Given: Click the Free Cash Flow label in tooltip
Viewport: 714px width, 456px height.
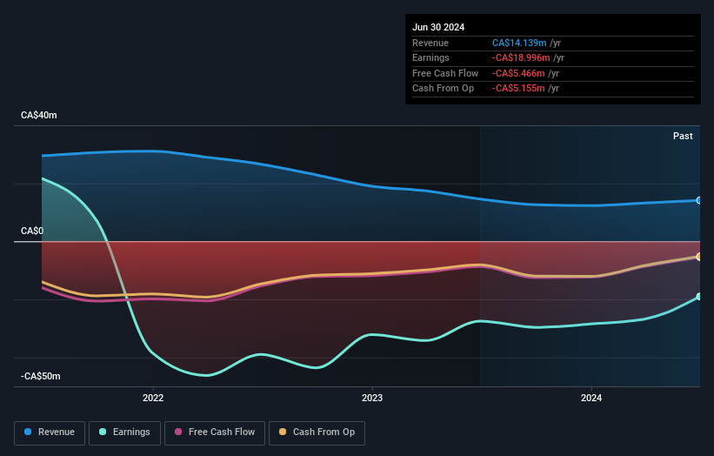Looking at the screenshot, I should 445,73.
